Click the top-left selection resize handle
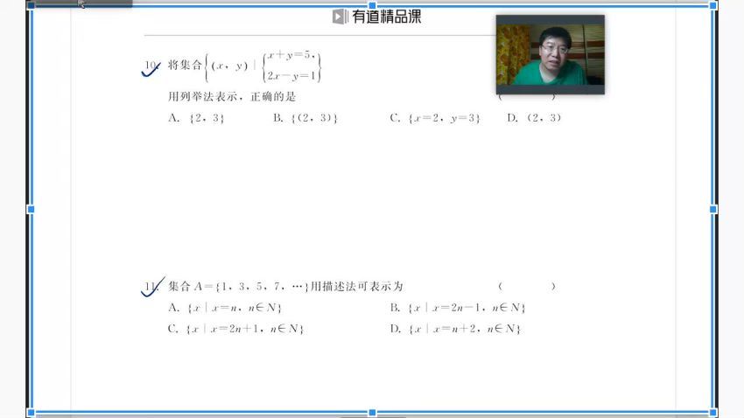This screenshot has width=744, height=418. 31,6
